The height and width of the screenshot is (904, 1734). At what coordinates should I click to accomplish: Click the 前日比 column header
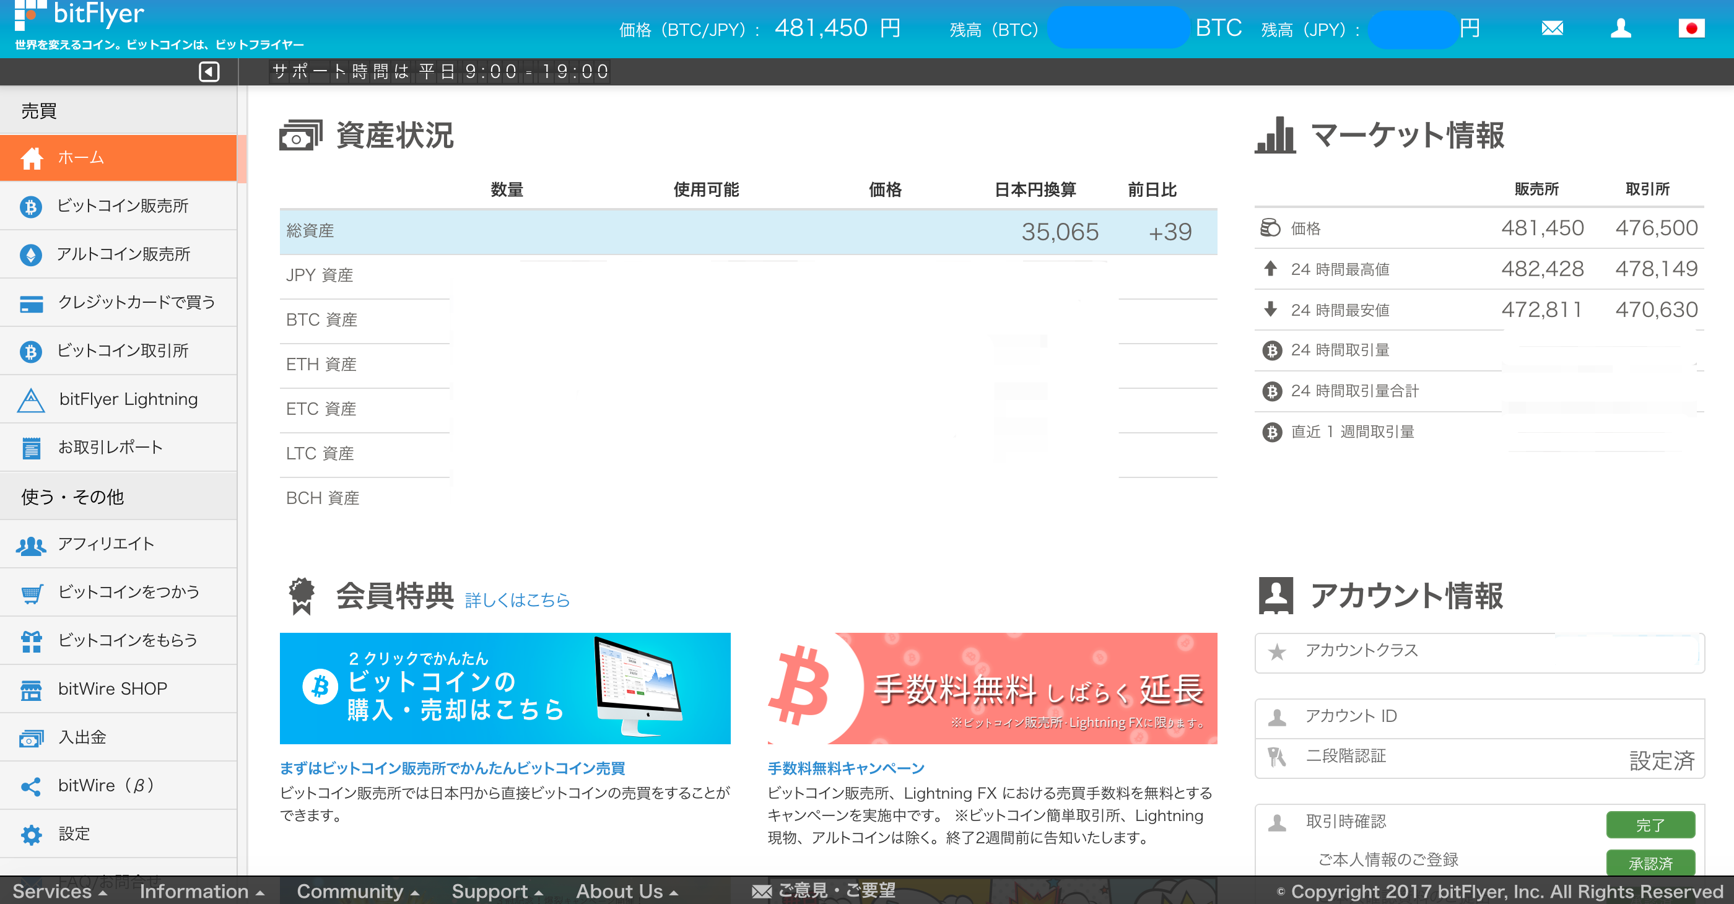(x=1152, y=190)
